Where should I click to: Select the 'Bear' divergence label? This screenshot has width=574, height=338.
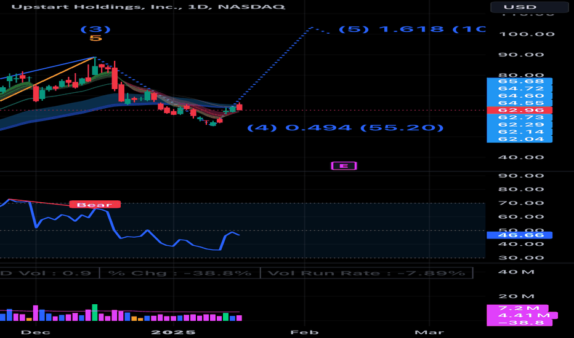point(95,205)
